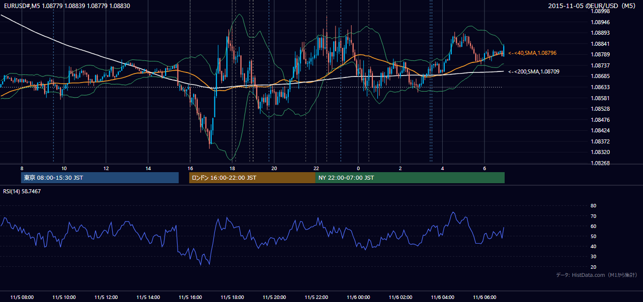Click bottom time label 11/5 10:00
Viewport: 643px width, 302px height.
tap(64, 297)
